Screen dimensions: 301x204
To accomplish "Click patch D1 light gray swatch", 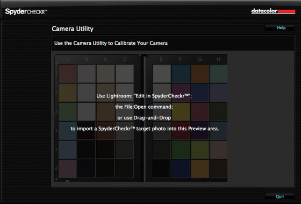I will point(125,74).
